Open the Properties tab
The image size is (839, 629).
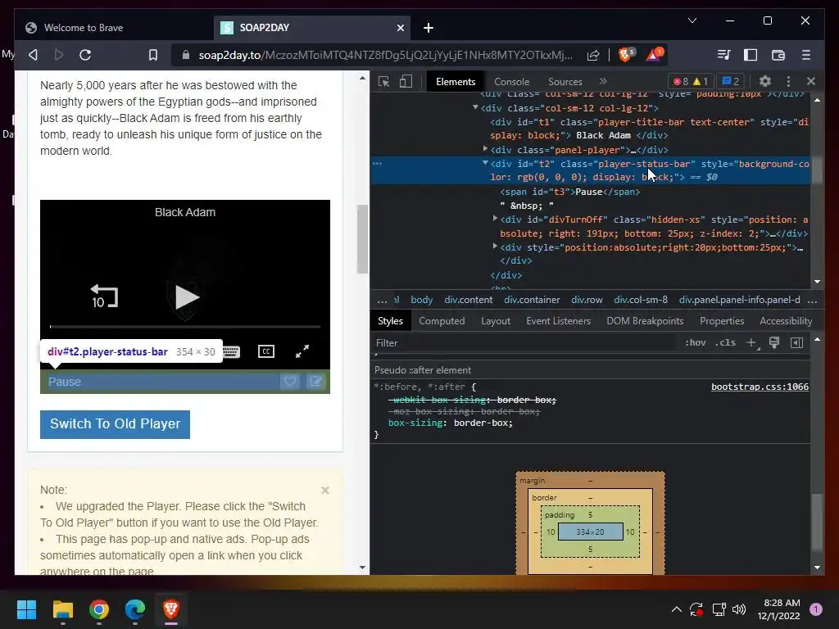[722, 321]
